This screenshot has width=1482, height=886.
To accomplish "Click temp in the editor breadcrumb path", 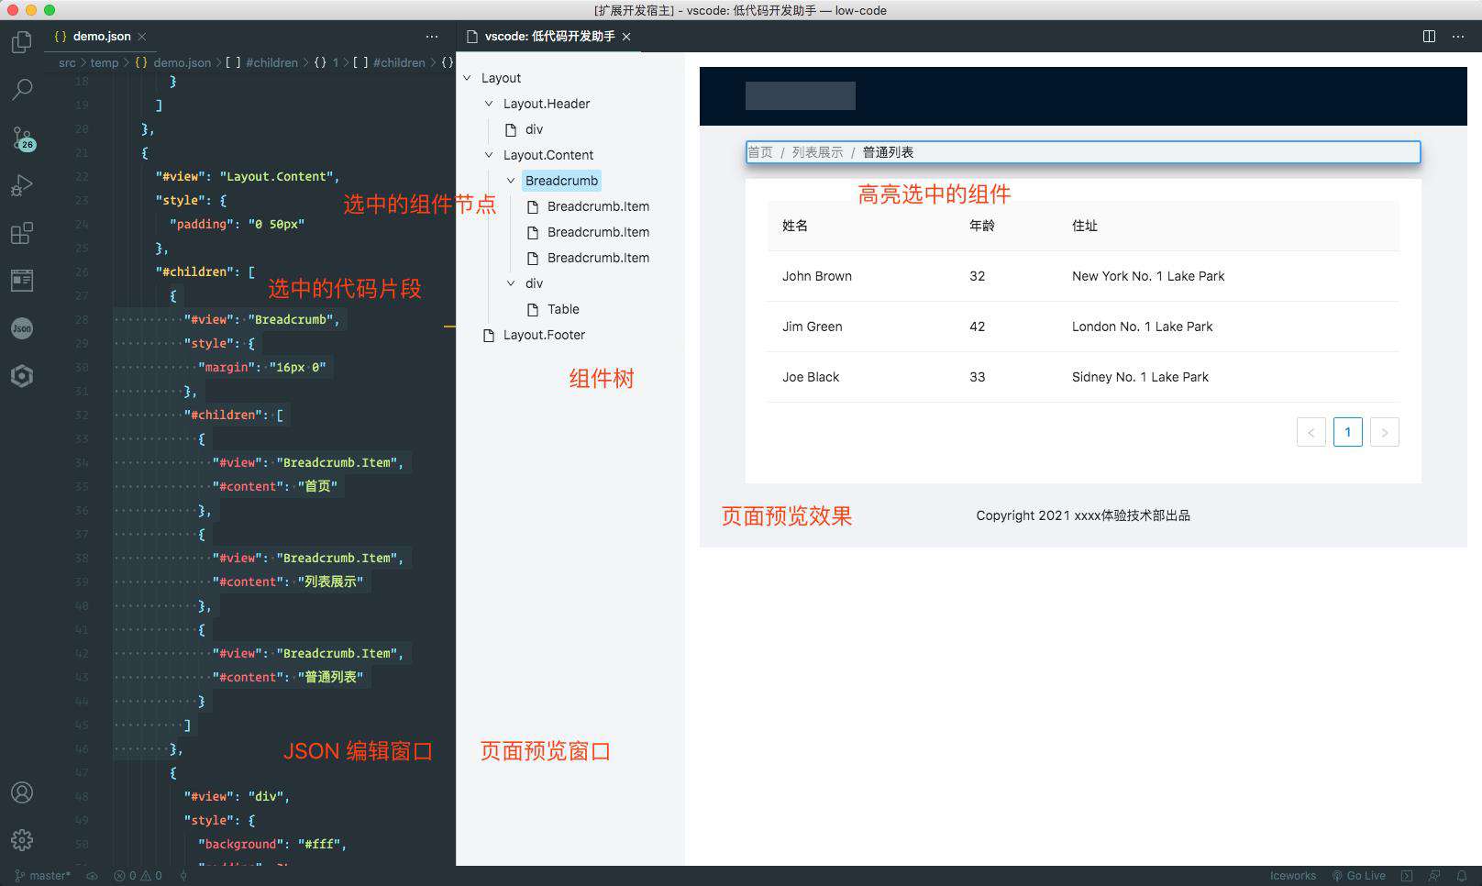I will (104, 62).
